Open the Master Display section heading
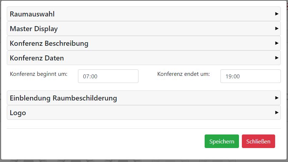288x162 pixels. pos(34,29)
